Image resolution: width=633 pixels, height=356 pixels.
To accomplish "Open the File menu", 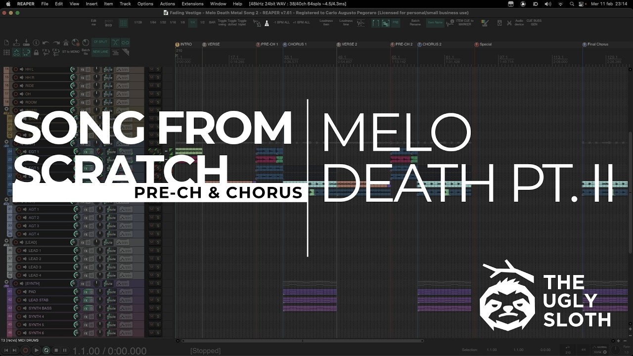I will [45, 4].
